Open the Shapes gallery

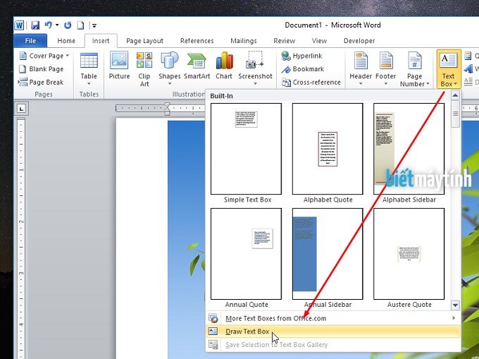click(x=169, y=69)
